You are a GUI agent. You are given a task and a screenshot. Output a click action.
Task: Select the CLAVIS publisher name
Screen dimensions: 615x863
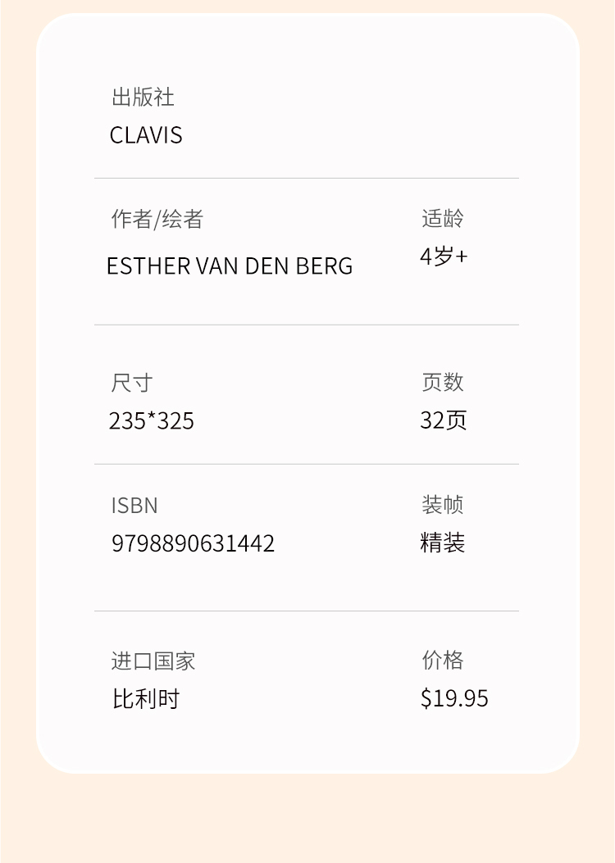146,134
